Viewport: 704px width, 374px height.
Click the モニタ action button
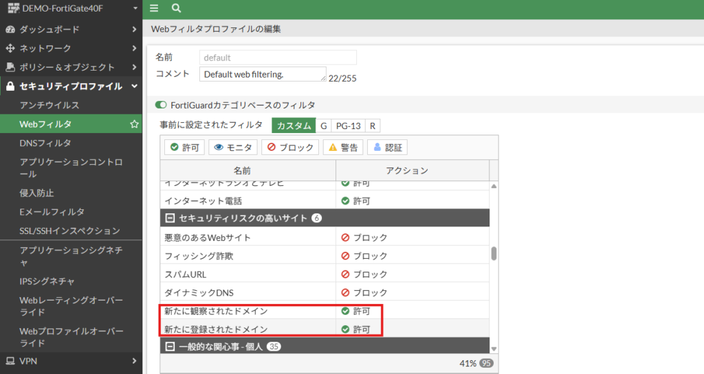(x=233, y=148)
